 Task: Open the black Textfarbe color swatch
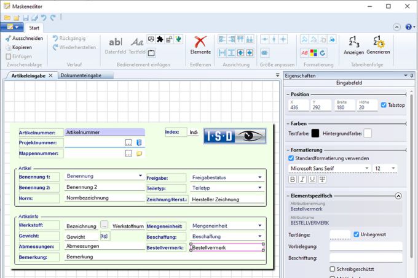click(315, 133)
